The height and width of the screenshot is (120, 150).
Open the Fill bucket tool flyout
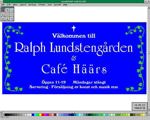(12, 19)
